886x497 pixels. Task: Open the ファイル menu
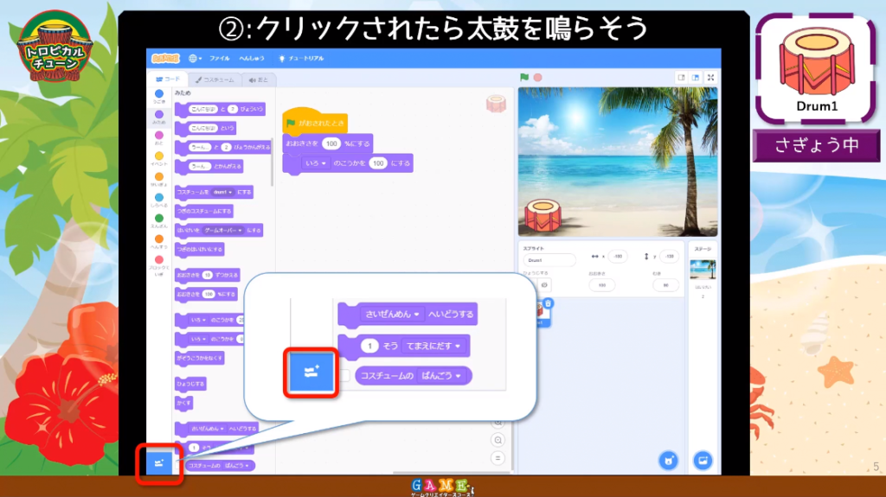pyautogui.click(x=219, y=58)
